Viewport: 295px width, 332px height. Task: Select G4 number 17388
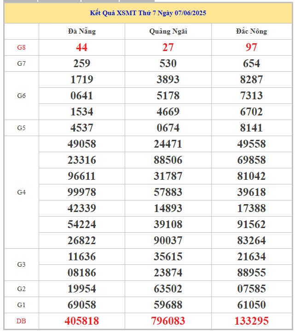point(251,208)
